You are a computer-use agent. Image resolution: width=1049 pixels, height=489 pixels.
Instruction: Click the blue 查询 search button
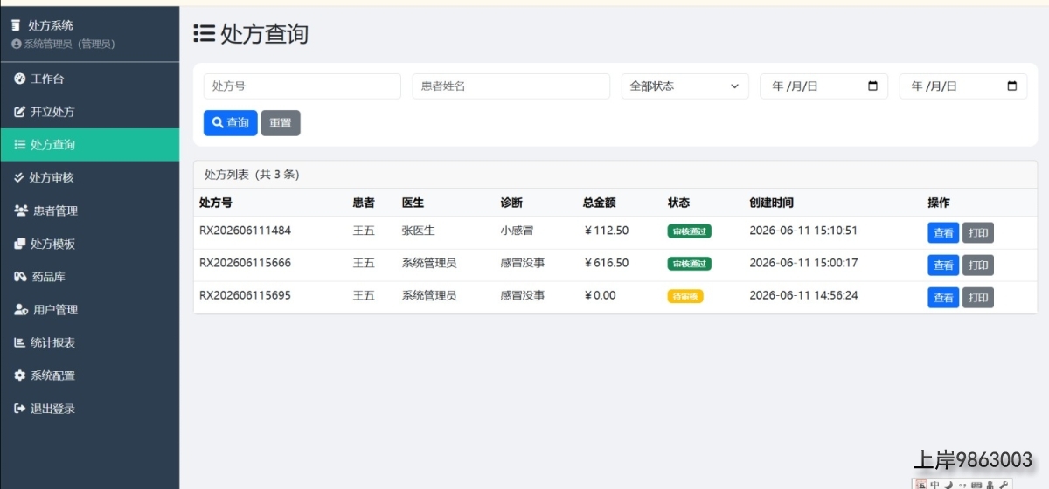click(x=231, y=123)
